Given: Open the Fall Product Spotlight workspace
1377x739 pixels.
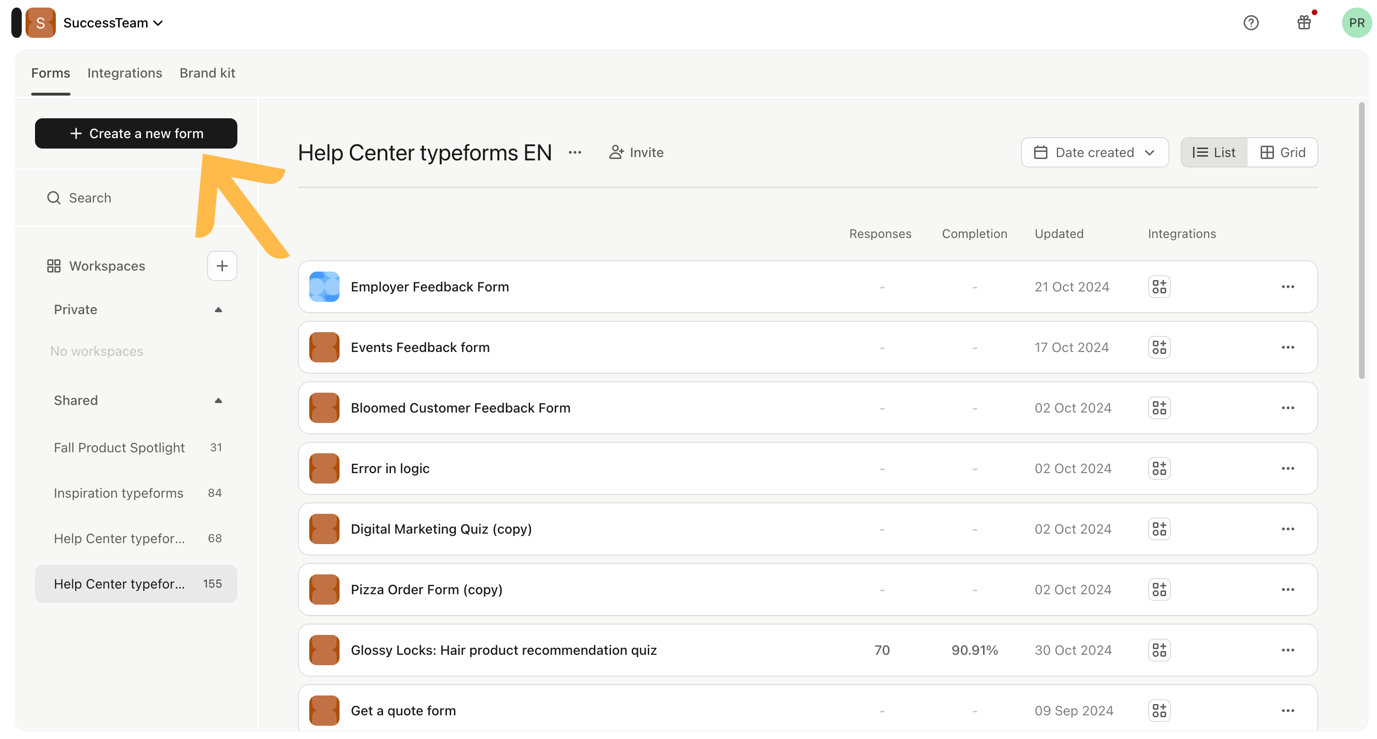Looking at the screenshot, I should pos(136,448).
